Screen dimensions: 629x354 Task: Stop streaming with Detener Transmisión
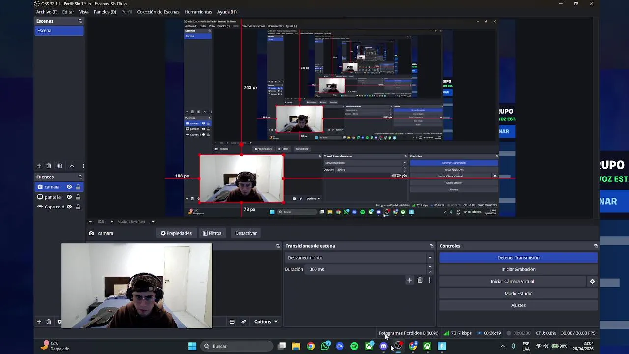[518, 258]
